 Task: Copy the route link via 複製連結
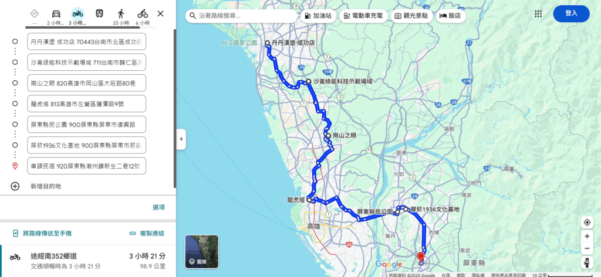147,234
